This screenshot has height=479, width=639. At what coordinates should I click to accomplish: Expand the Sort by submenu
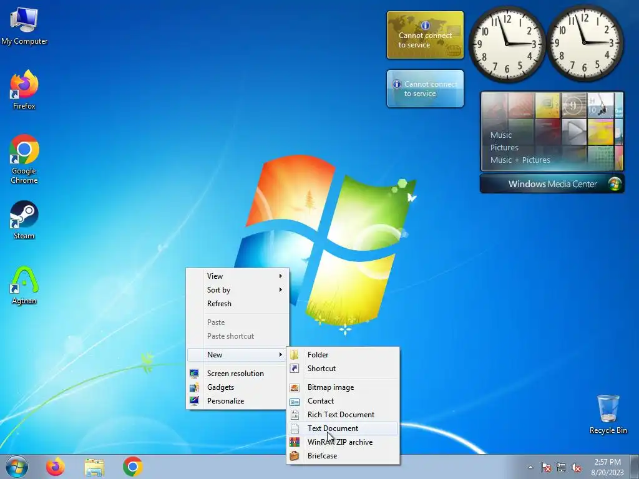(238, 290)
